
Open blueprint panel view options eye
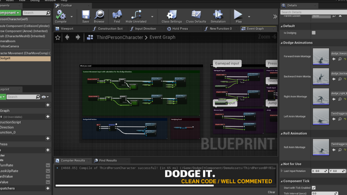(x=45, y=97)
